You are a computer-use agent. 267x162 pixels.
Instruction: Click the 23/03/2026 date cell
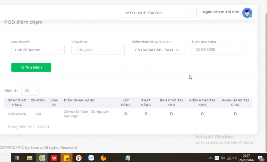coord(17,114)
